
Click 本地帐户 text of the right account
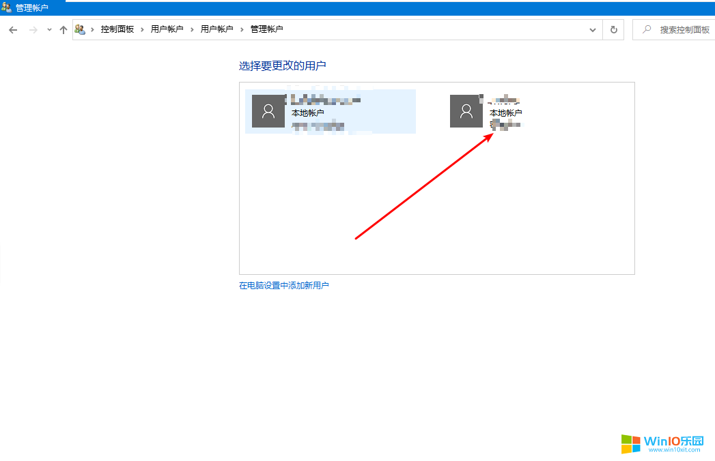(x=506, y=113)
